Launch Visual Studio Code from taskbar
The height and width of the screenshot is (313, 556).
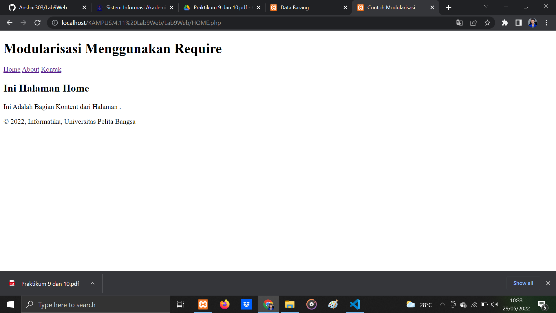click(x=355, y=304)
